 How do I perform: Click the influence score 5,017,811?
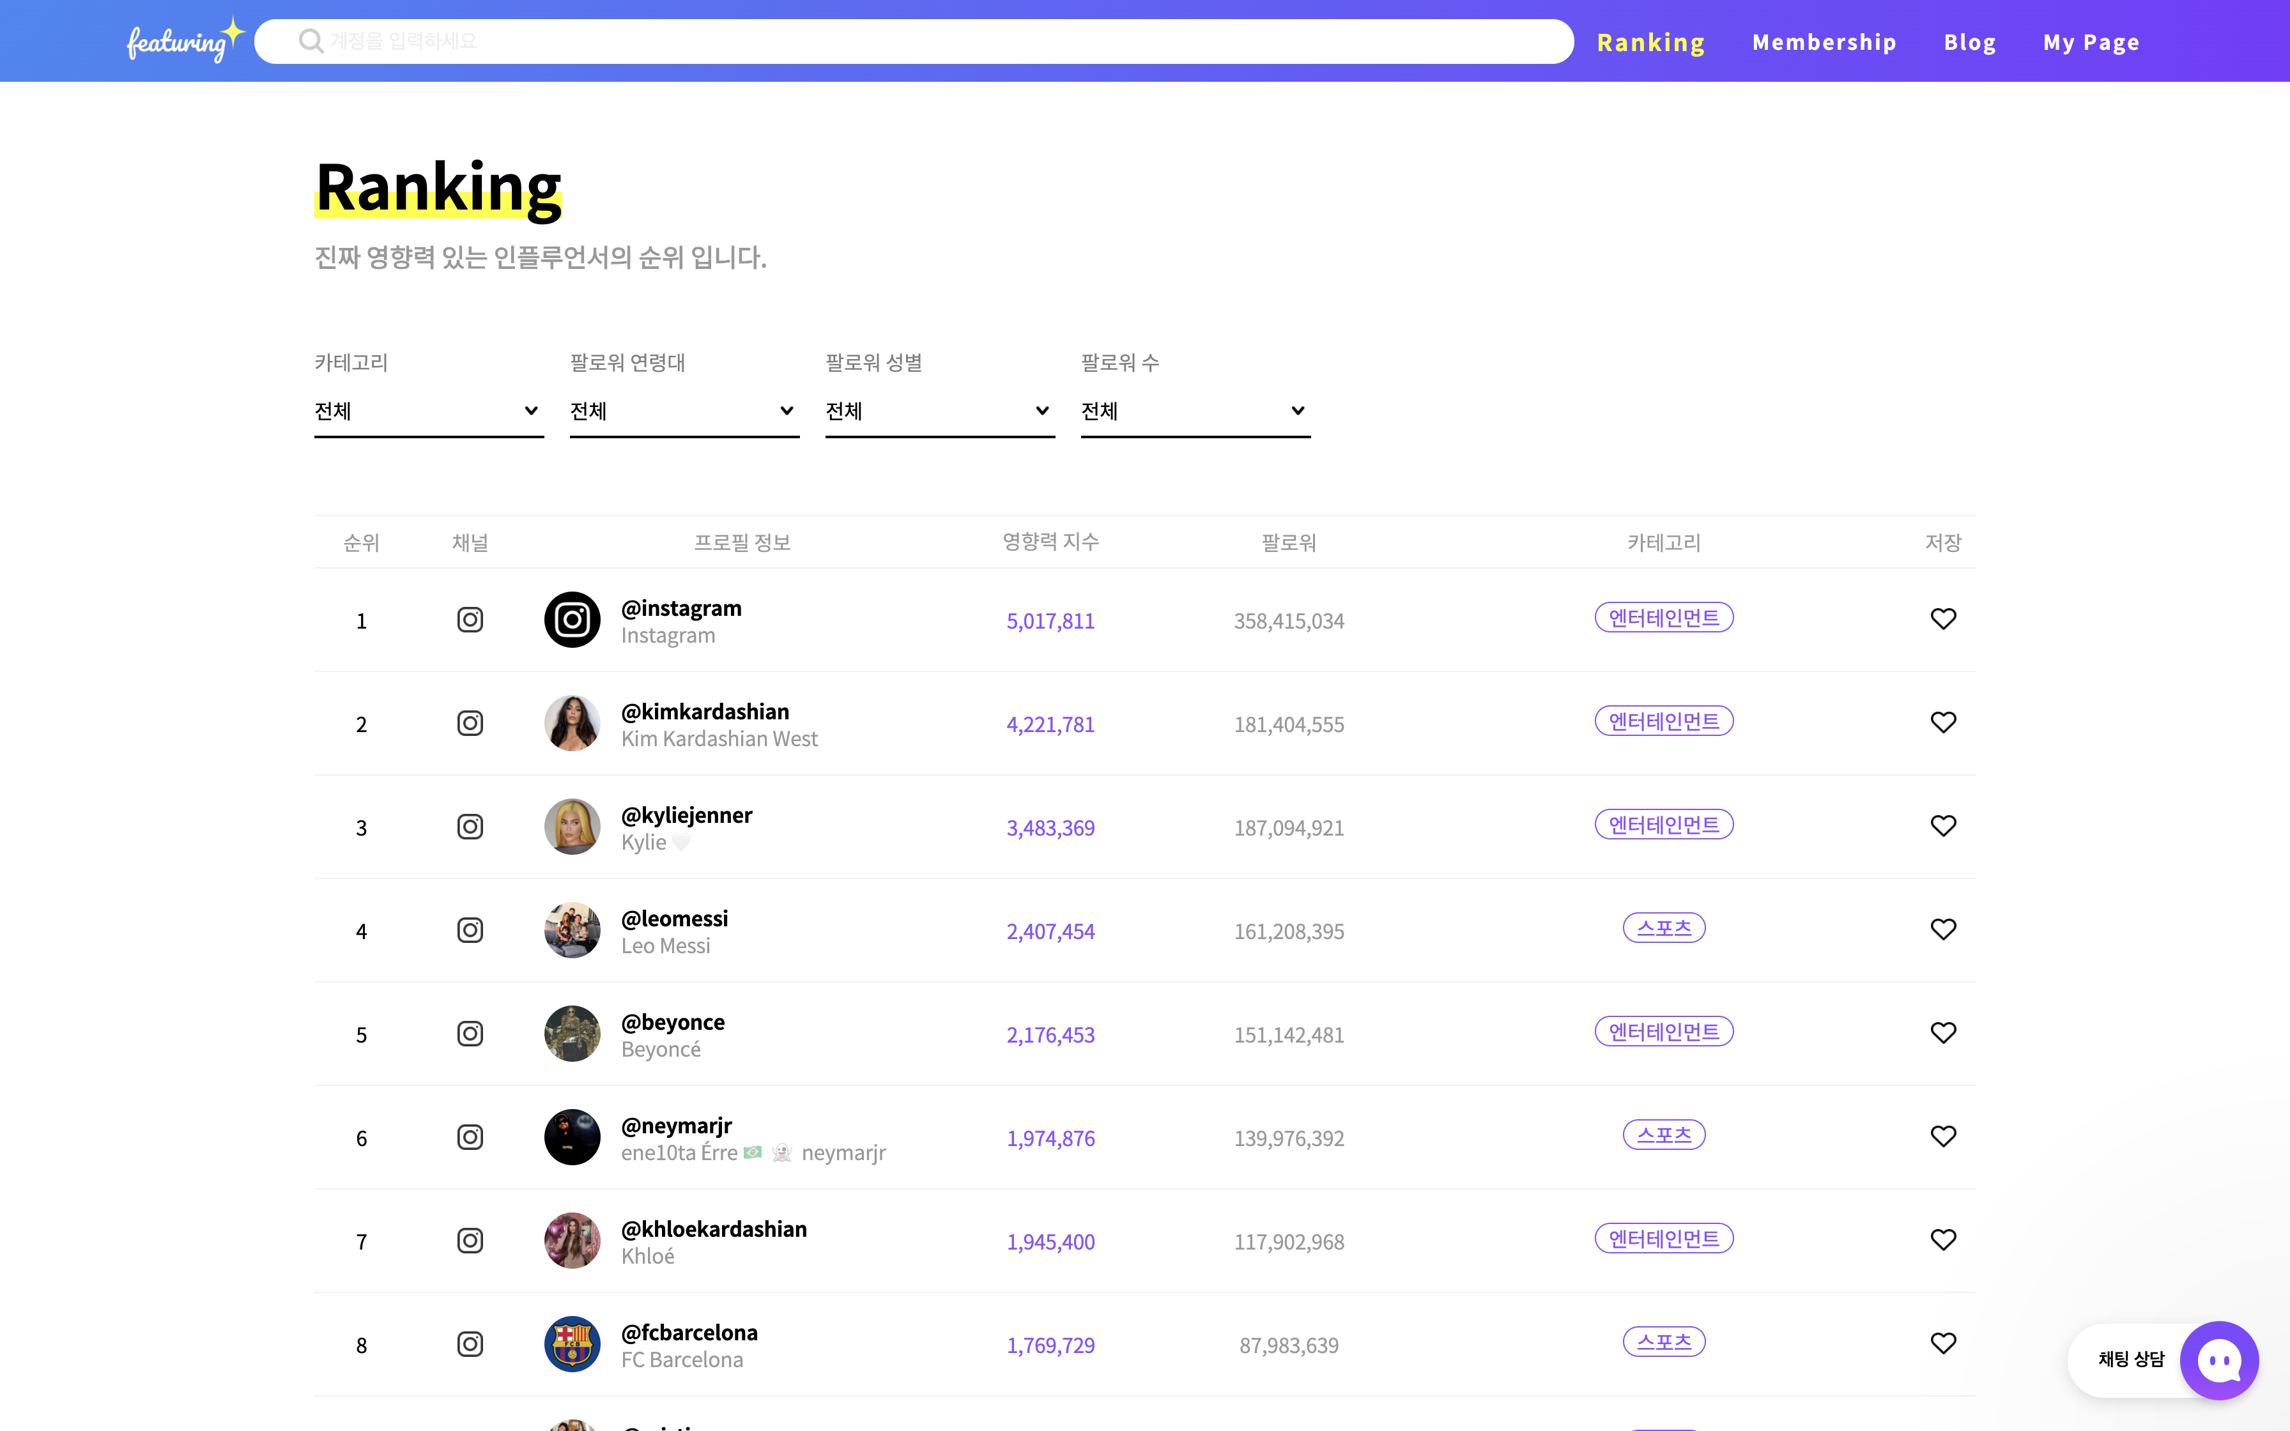click(1050, 622)
